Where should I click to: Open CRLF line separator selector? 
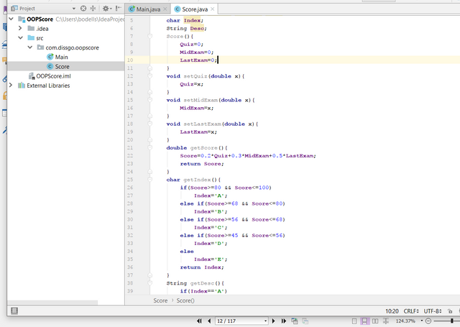click(412, 311)
